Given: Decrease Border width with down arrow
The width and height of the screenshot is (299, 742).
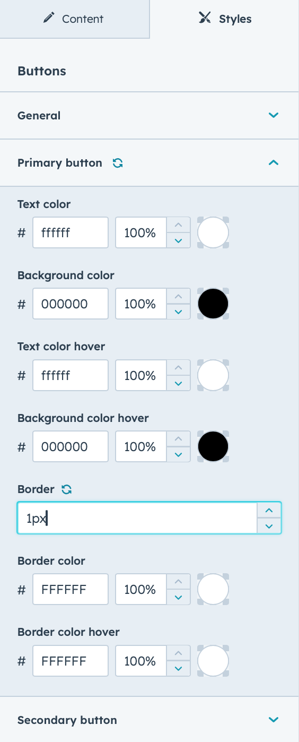Looking at the screenshot, I should [269, 525].
